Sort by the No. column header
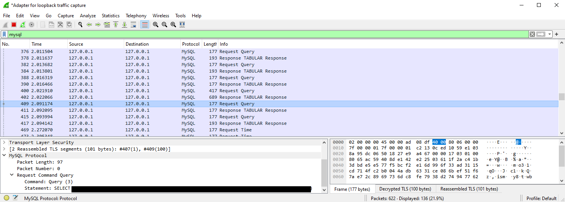Screen dimensions: 565x202 tap(15, 44)
